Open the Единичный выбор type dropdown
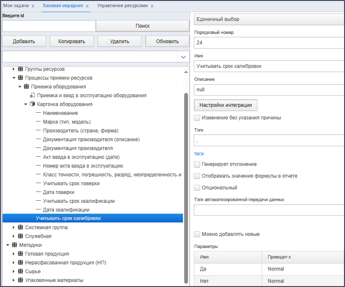Screen dimensions: 345x287 269,19
